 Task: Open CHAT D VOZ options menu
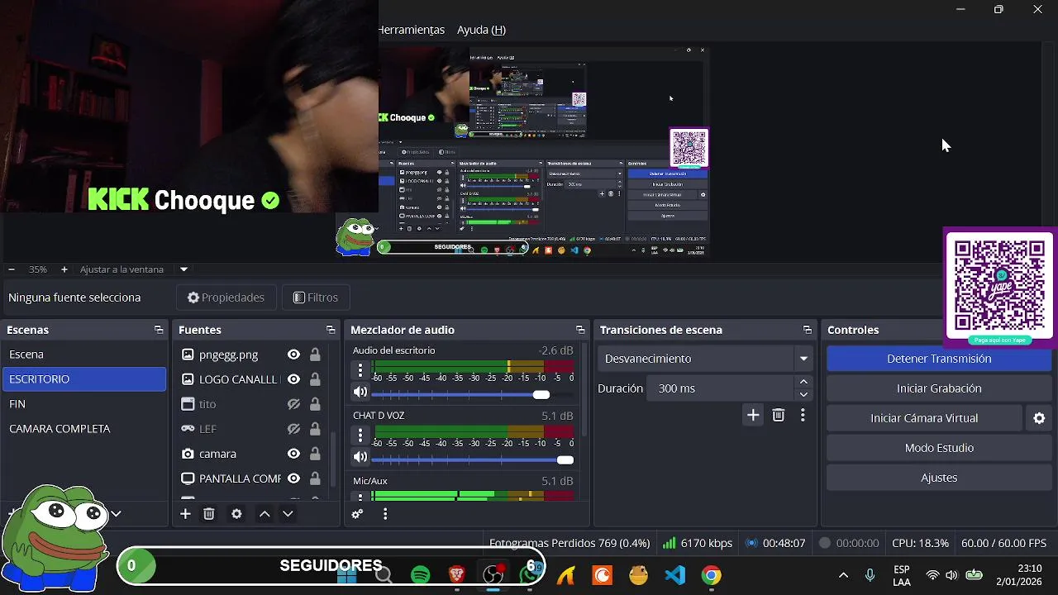click(x=360, y=435)
